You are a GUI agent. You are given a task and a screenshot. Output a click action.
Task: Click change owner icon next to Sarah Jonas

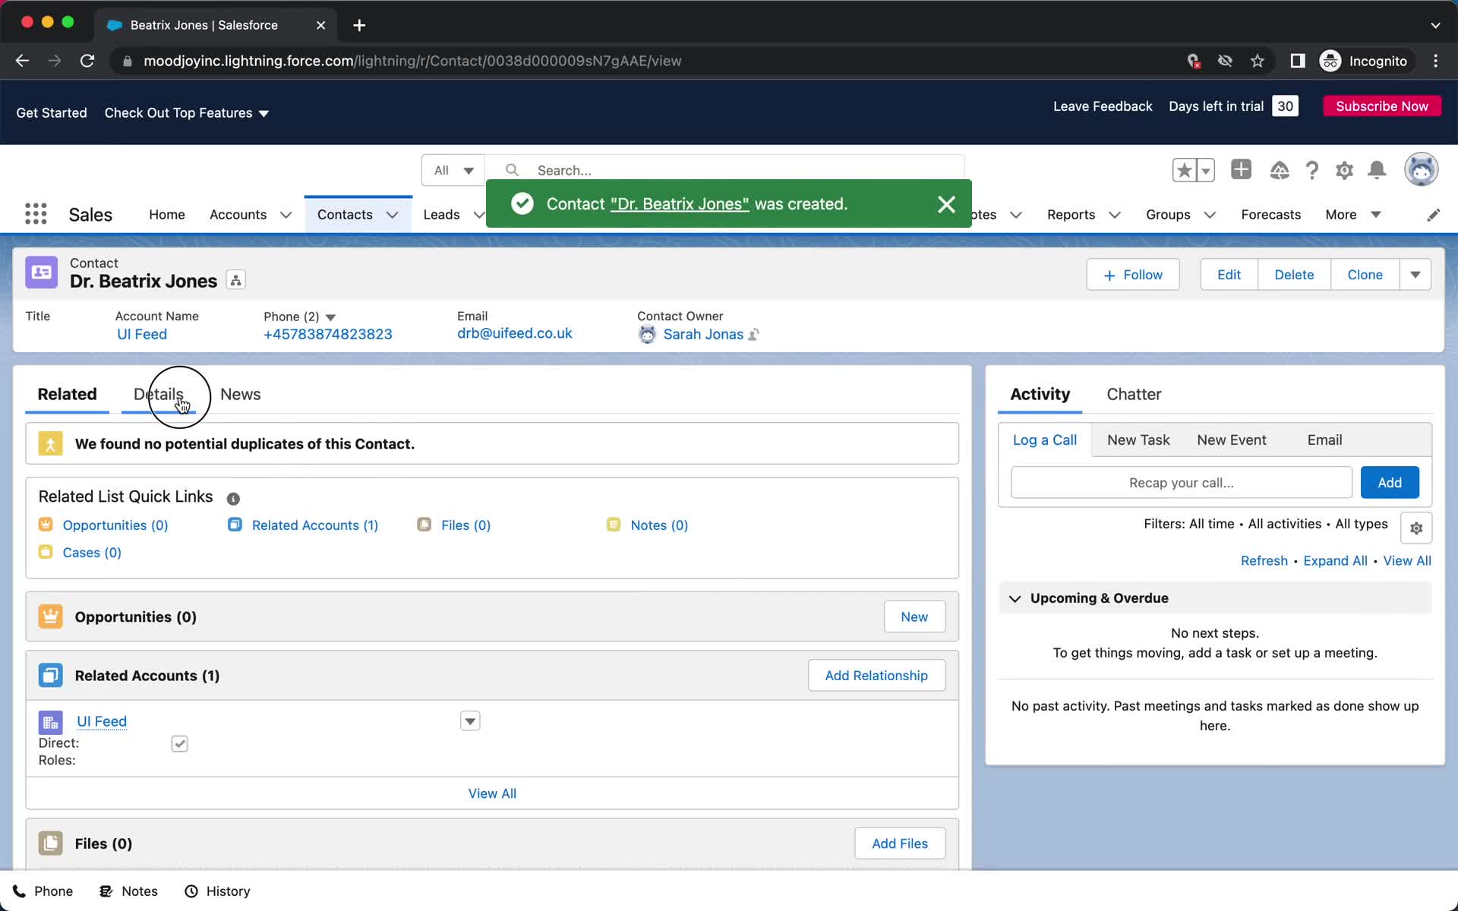[754, 335]
